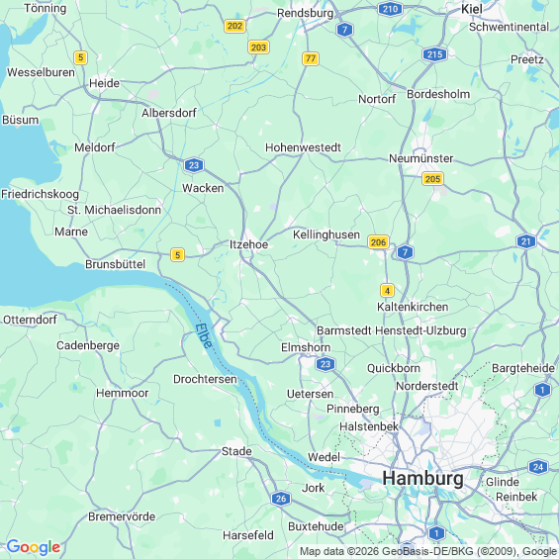Click the yellow 202 road shield
The width and height of the screenshot is (559, 559).
[234, 26]
